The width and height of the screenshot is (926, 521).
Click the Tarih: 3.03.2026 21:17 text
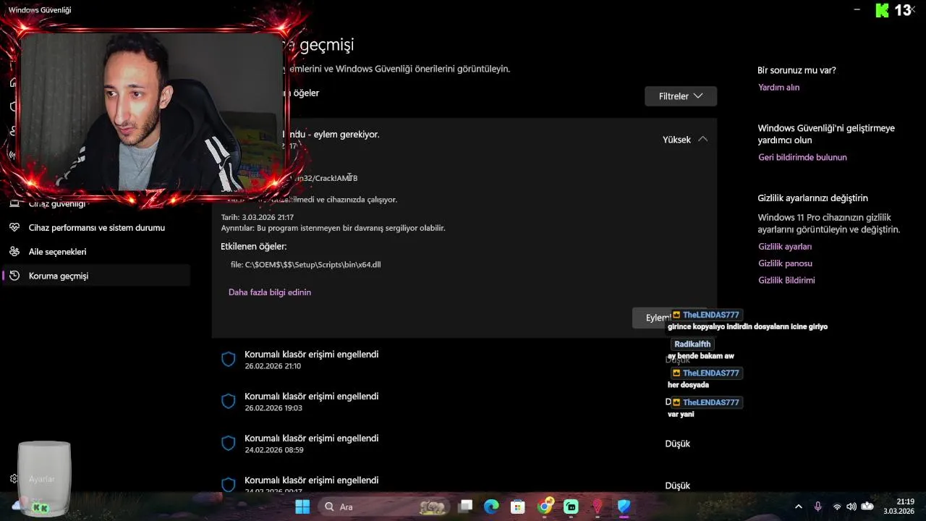(258, 217)
